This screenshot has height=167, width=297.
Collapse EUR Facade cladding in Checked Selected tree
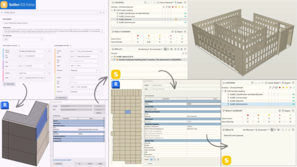[112, 10]
